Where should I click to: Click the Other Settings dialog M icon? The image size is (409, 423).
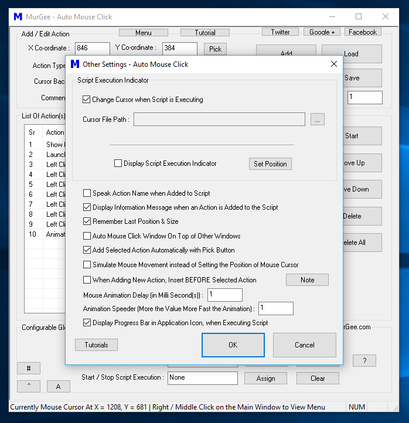(75, 64)
